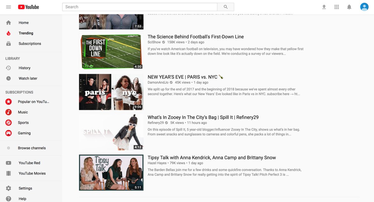Click into the Search input field
Image resolution: width=374 pixels, height=202 pixels.
tap(140, 7)
